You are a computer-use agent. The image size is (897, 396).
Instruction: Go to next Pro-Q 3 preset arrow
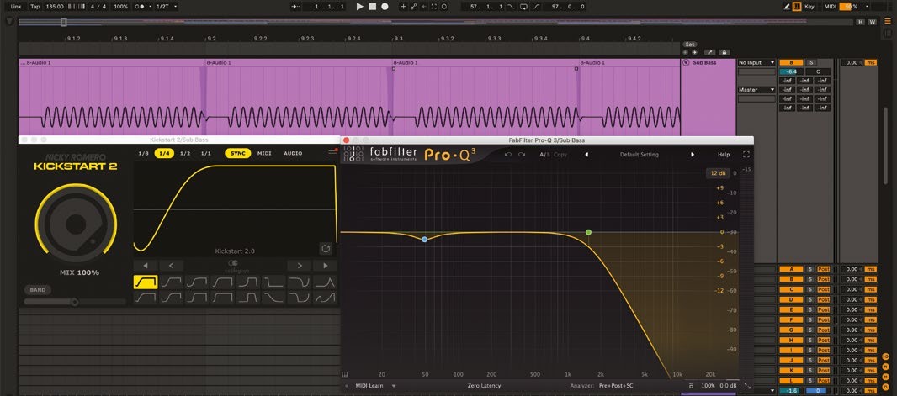[x=693, y=155]
